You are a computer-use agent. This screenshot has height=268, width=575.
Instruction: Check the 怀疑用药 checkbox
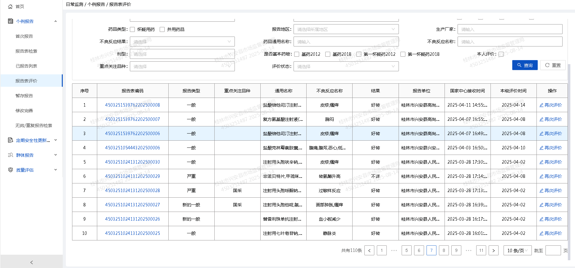click(x=132, y=29)
